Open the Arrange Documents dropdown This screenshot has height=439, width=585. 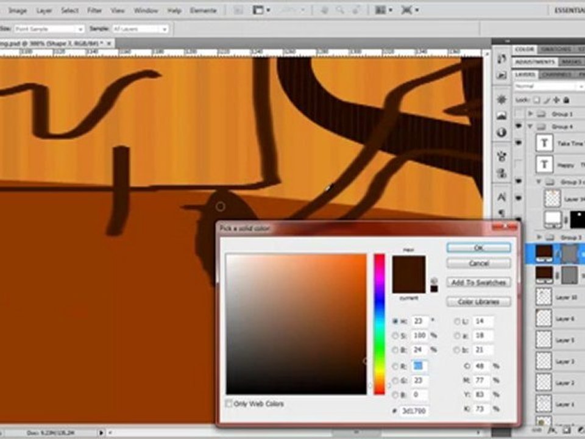pos(383,10)
